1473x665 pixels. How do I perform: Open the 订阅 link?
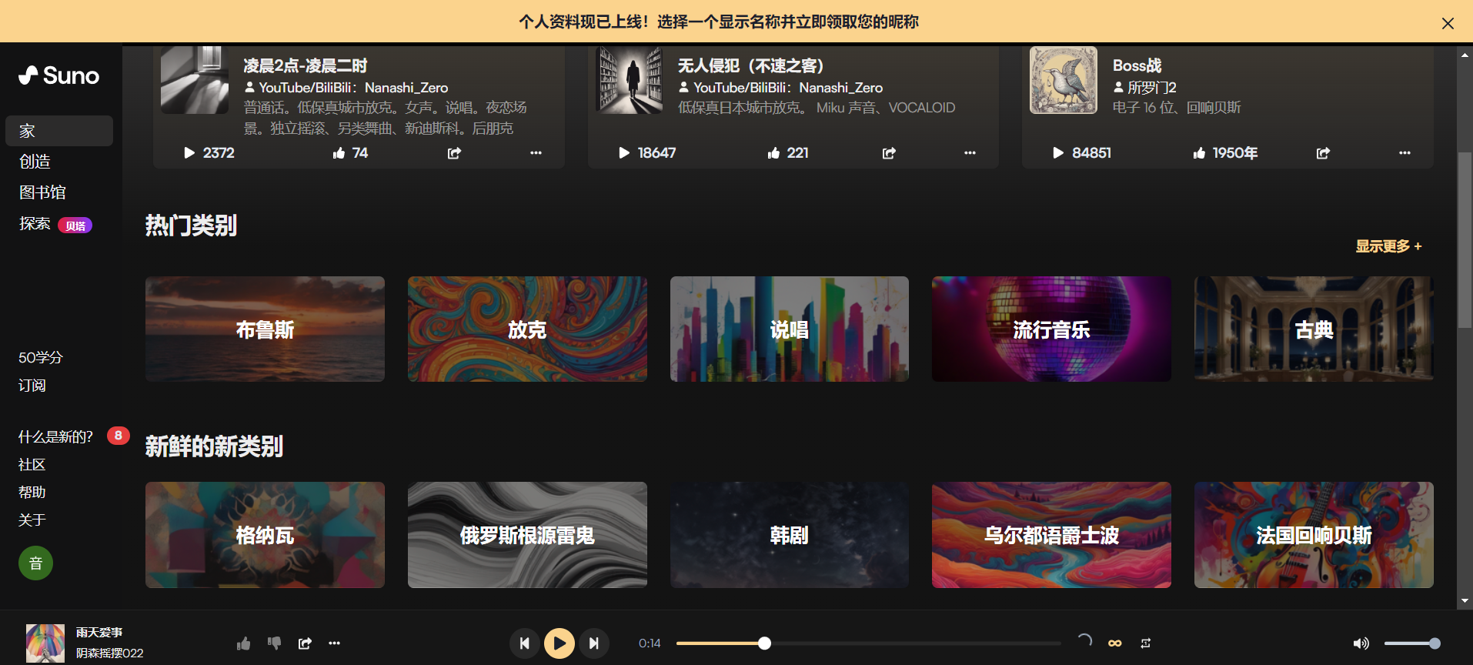[32, 386]
